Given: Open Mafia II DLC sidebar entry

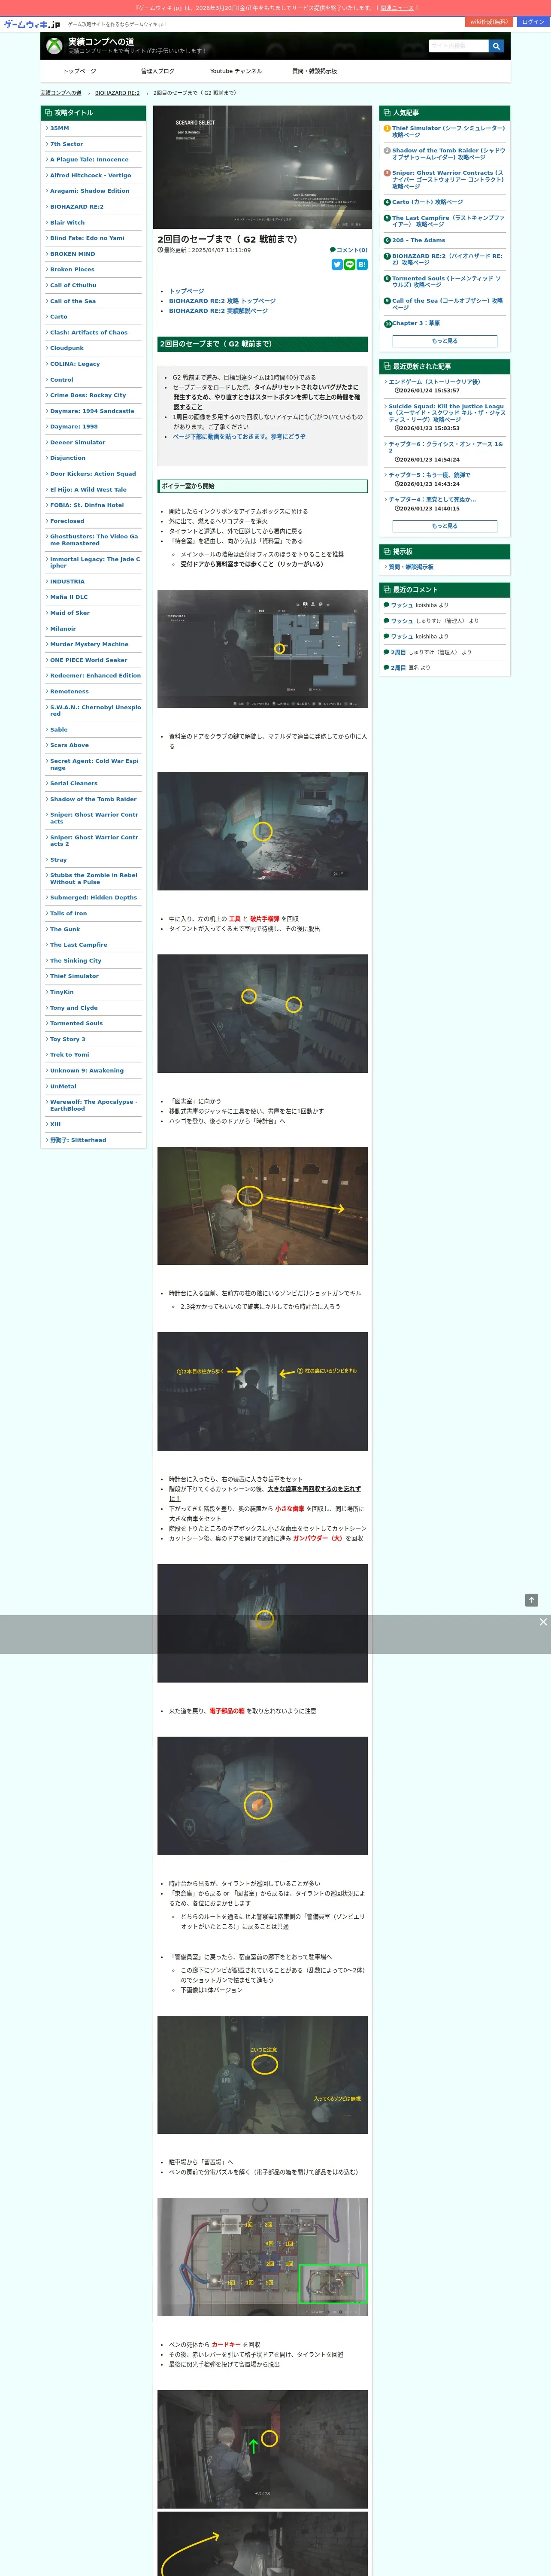Looking at the screenshot, I should tap(69, 597).
